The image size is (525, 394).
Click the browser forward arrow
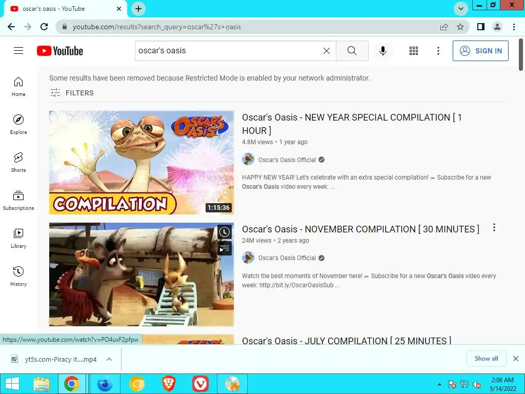tap(28, 27)
